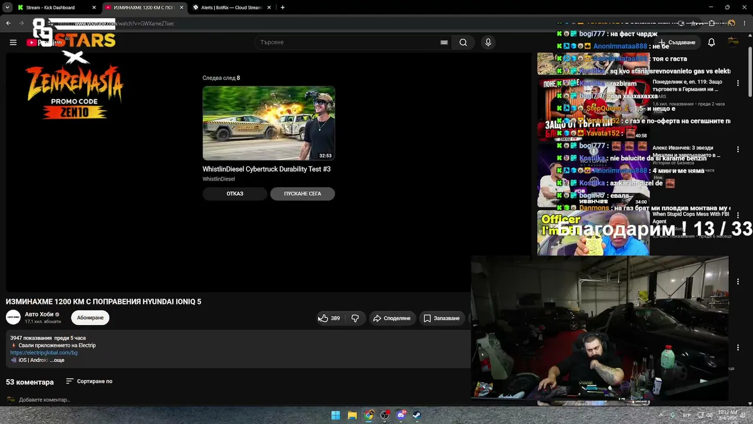Open options for the Алекс Иванчев video
Screen dimensions: 753x424
[x=738, y=149]
